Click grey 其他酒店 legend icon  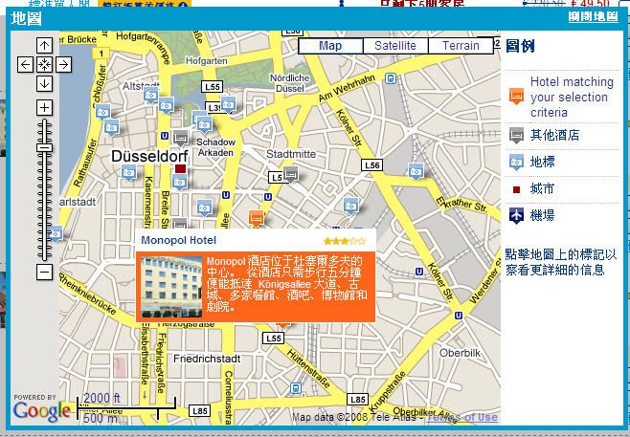pos(516,136)
